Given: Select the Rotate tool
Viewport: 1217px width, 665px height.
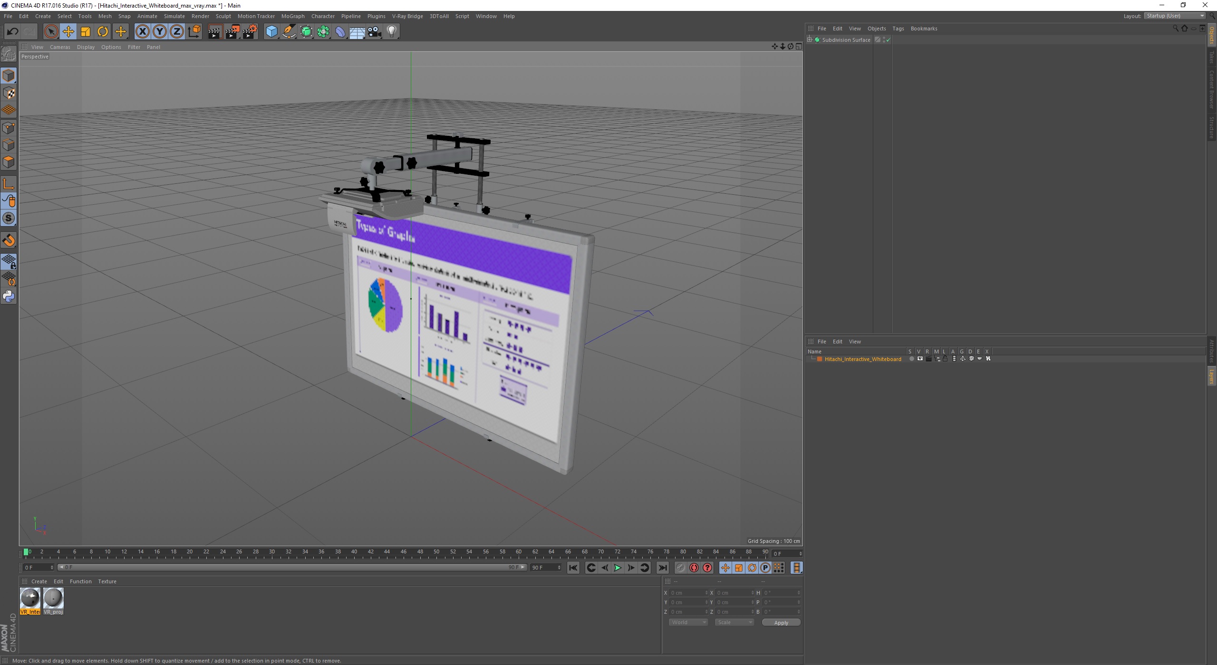Looking at the screenshot, I should tap(102, 30).
